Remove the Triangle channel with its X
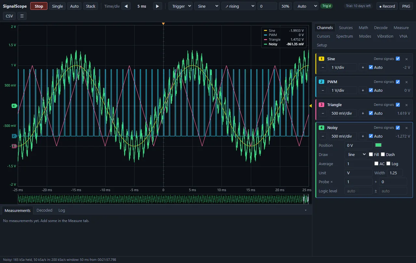 (406, 105)
